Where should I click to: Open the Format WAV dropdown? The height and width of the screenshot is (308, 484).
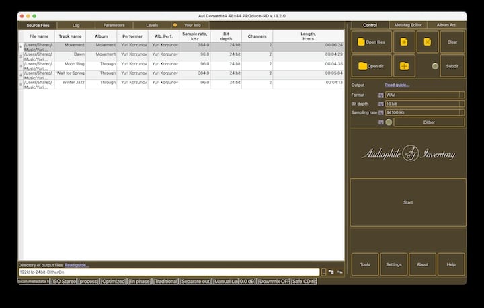pyautogui.click(x=424, y=95)
